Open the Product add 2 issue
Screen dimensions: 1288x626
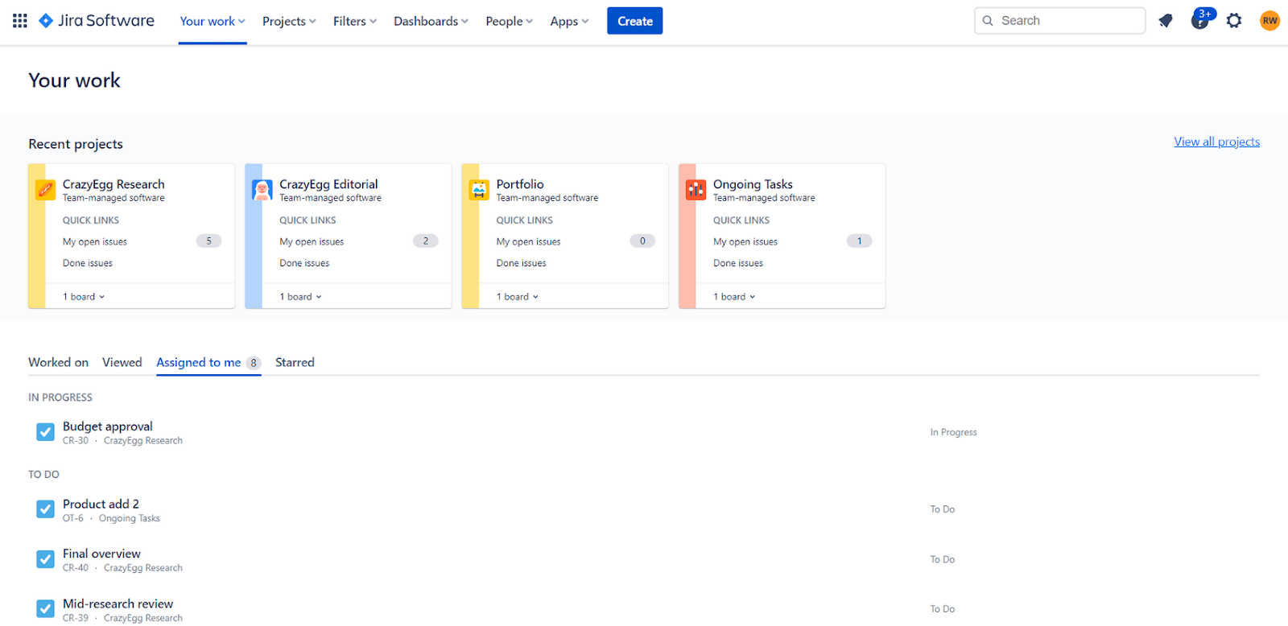click(101, 504)
